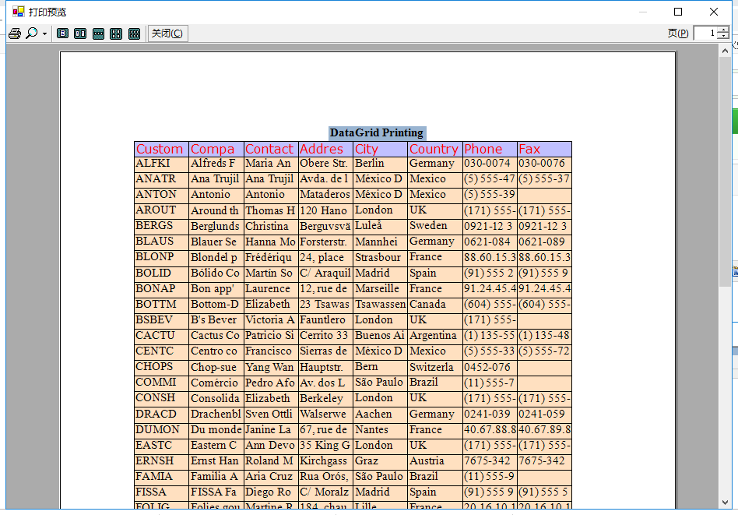Click the Contact column header
The image size is (738, 515).
pos(271,150)
